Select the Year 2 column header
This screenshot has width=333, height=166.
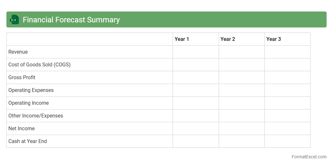tap(228, 39)
